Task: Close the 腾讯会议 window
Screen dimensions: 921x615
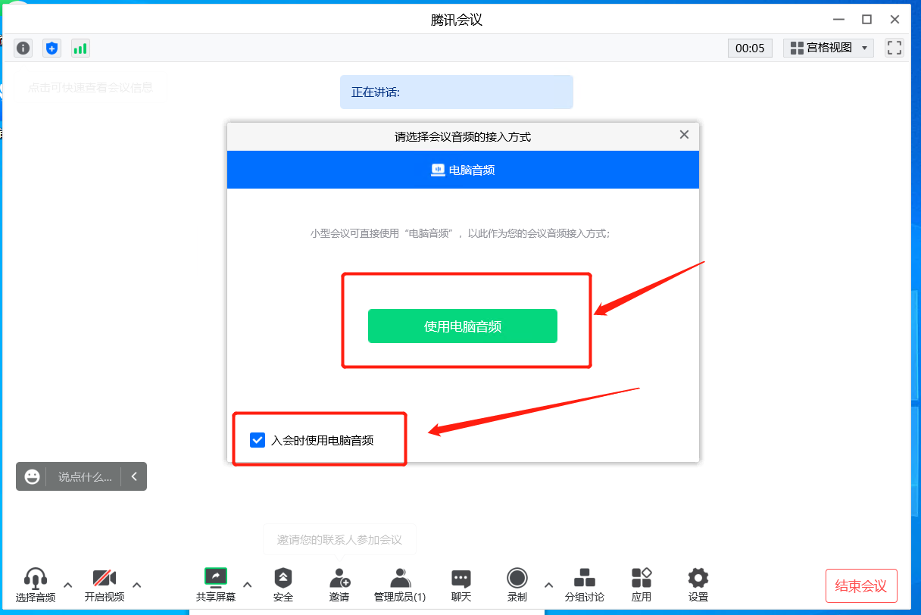Action: tap(894, 20)
